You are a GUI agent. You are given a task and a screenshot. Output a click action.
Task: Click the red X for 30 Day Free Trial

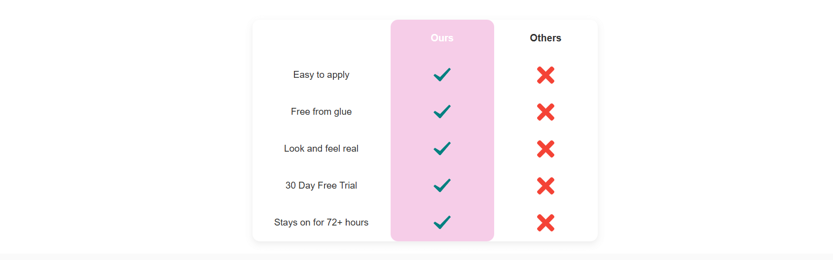pyautogui.click(x=545, y=186)
